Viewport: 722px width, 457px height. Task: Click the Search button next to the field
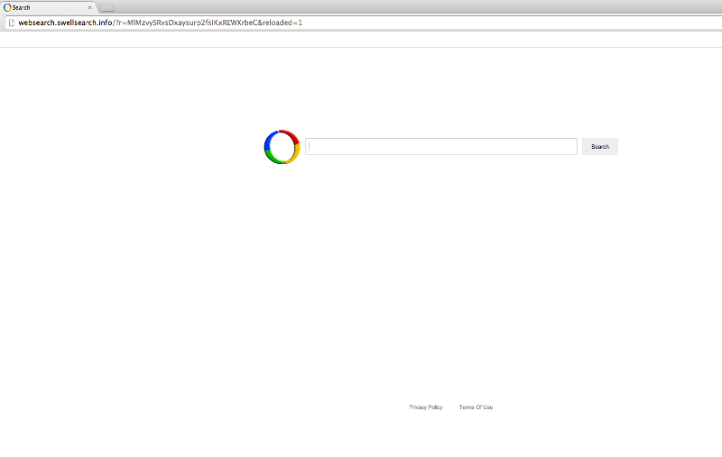pos(600,147)
